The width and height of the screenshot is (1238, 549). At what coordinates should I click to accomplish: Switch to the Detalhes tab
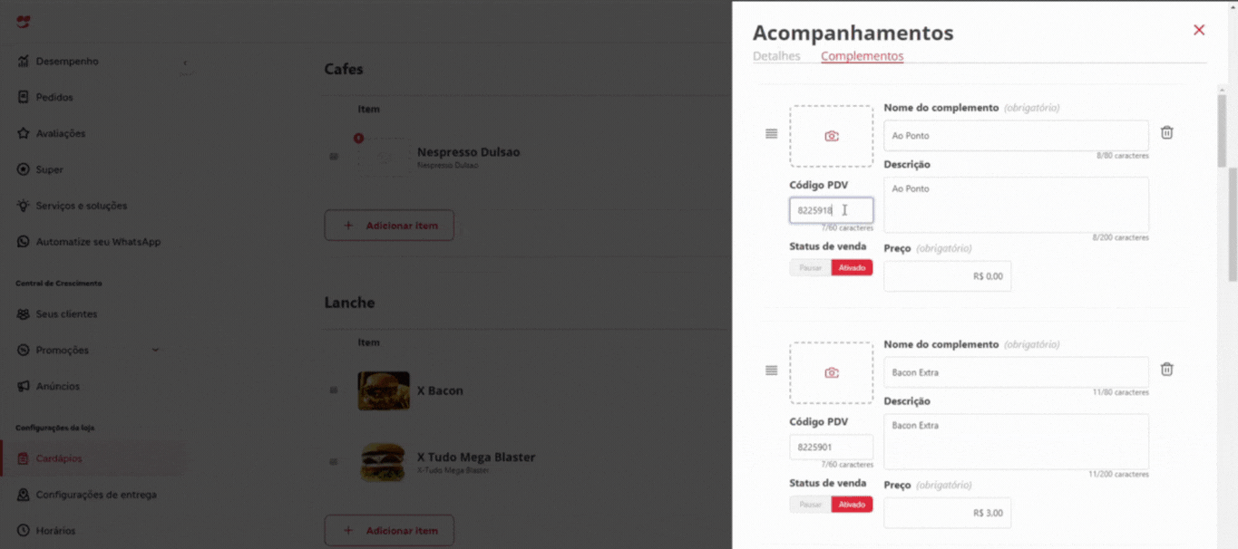pyautogui.click(x=776, y=56)
